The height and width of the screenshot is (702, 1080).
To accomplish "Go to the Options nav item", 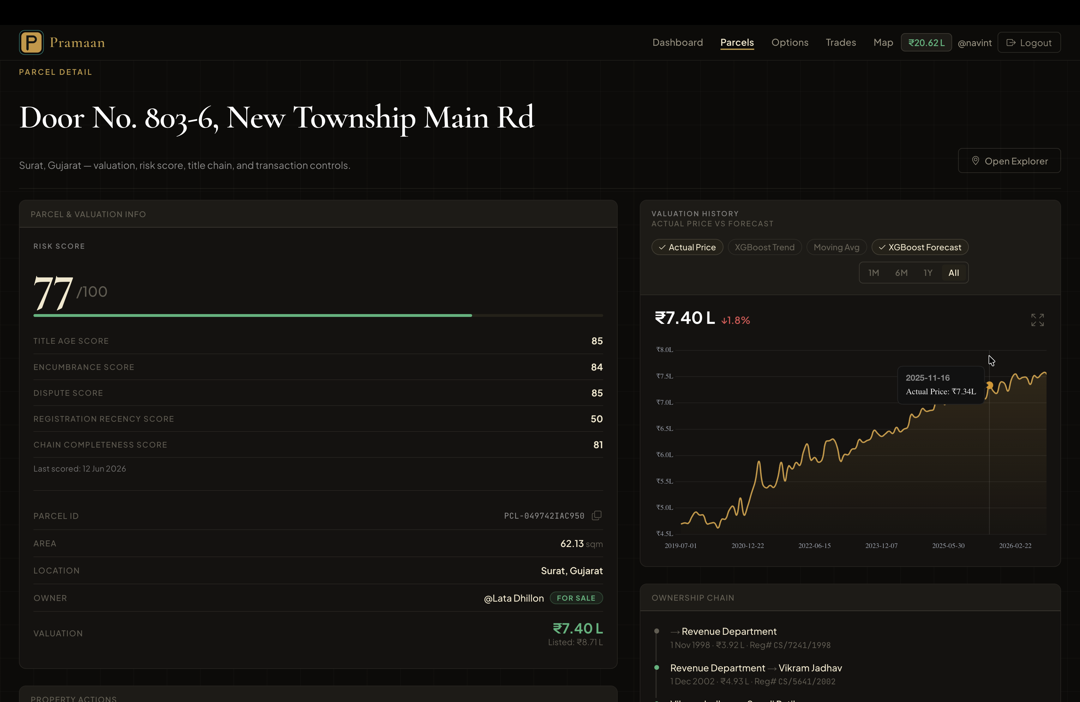I will 789,43.
